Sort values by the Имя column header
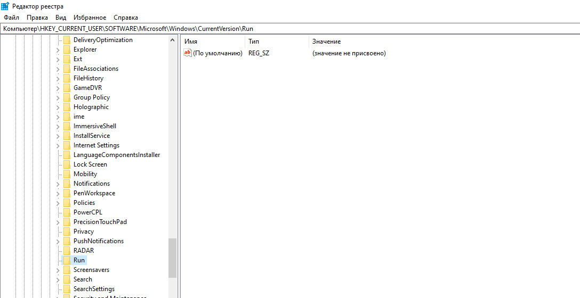Screen dimensions: 580x298 [191, 41]
